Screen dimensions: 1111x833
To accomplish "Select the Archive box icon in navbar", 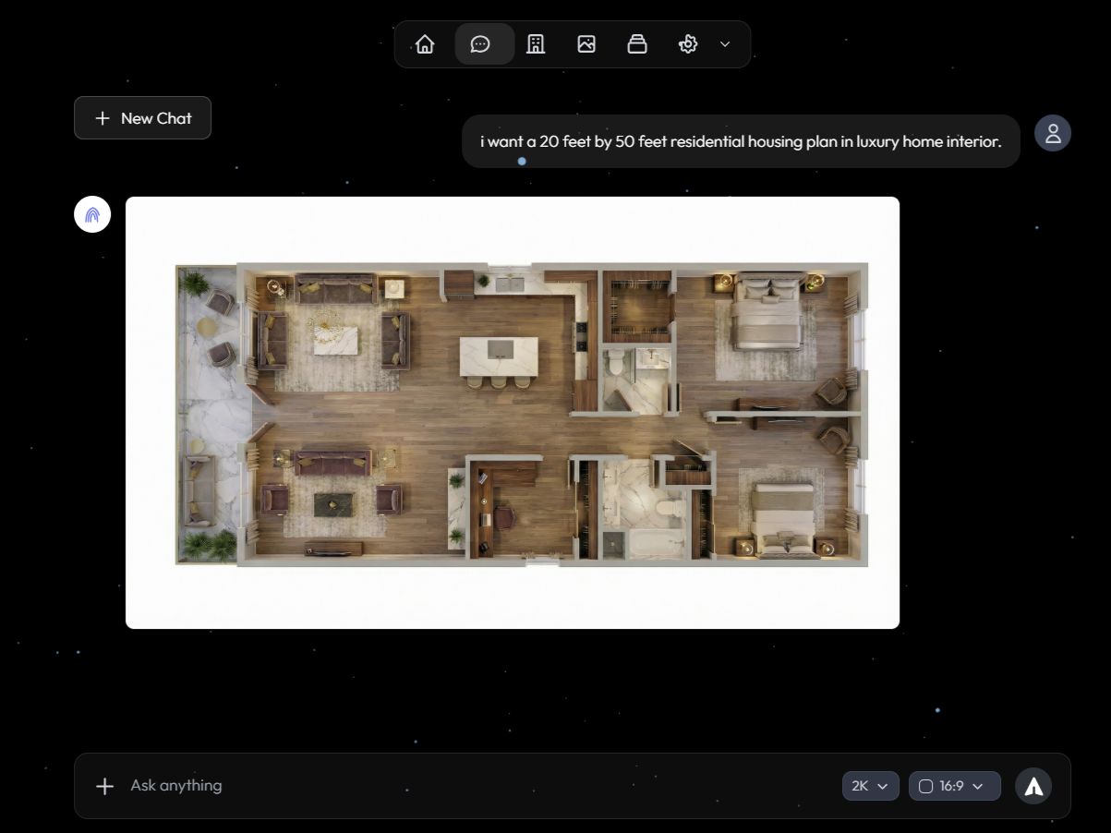I will tap(637, 43).
